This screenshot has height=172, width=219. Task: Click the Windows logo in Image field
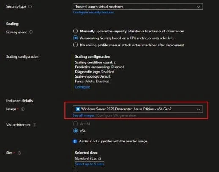pyautogui.click(x=78, y=109)
